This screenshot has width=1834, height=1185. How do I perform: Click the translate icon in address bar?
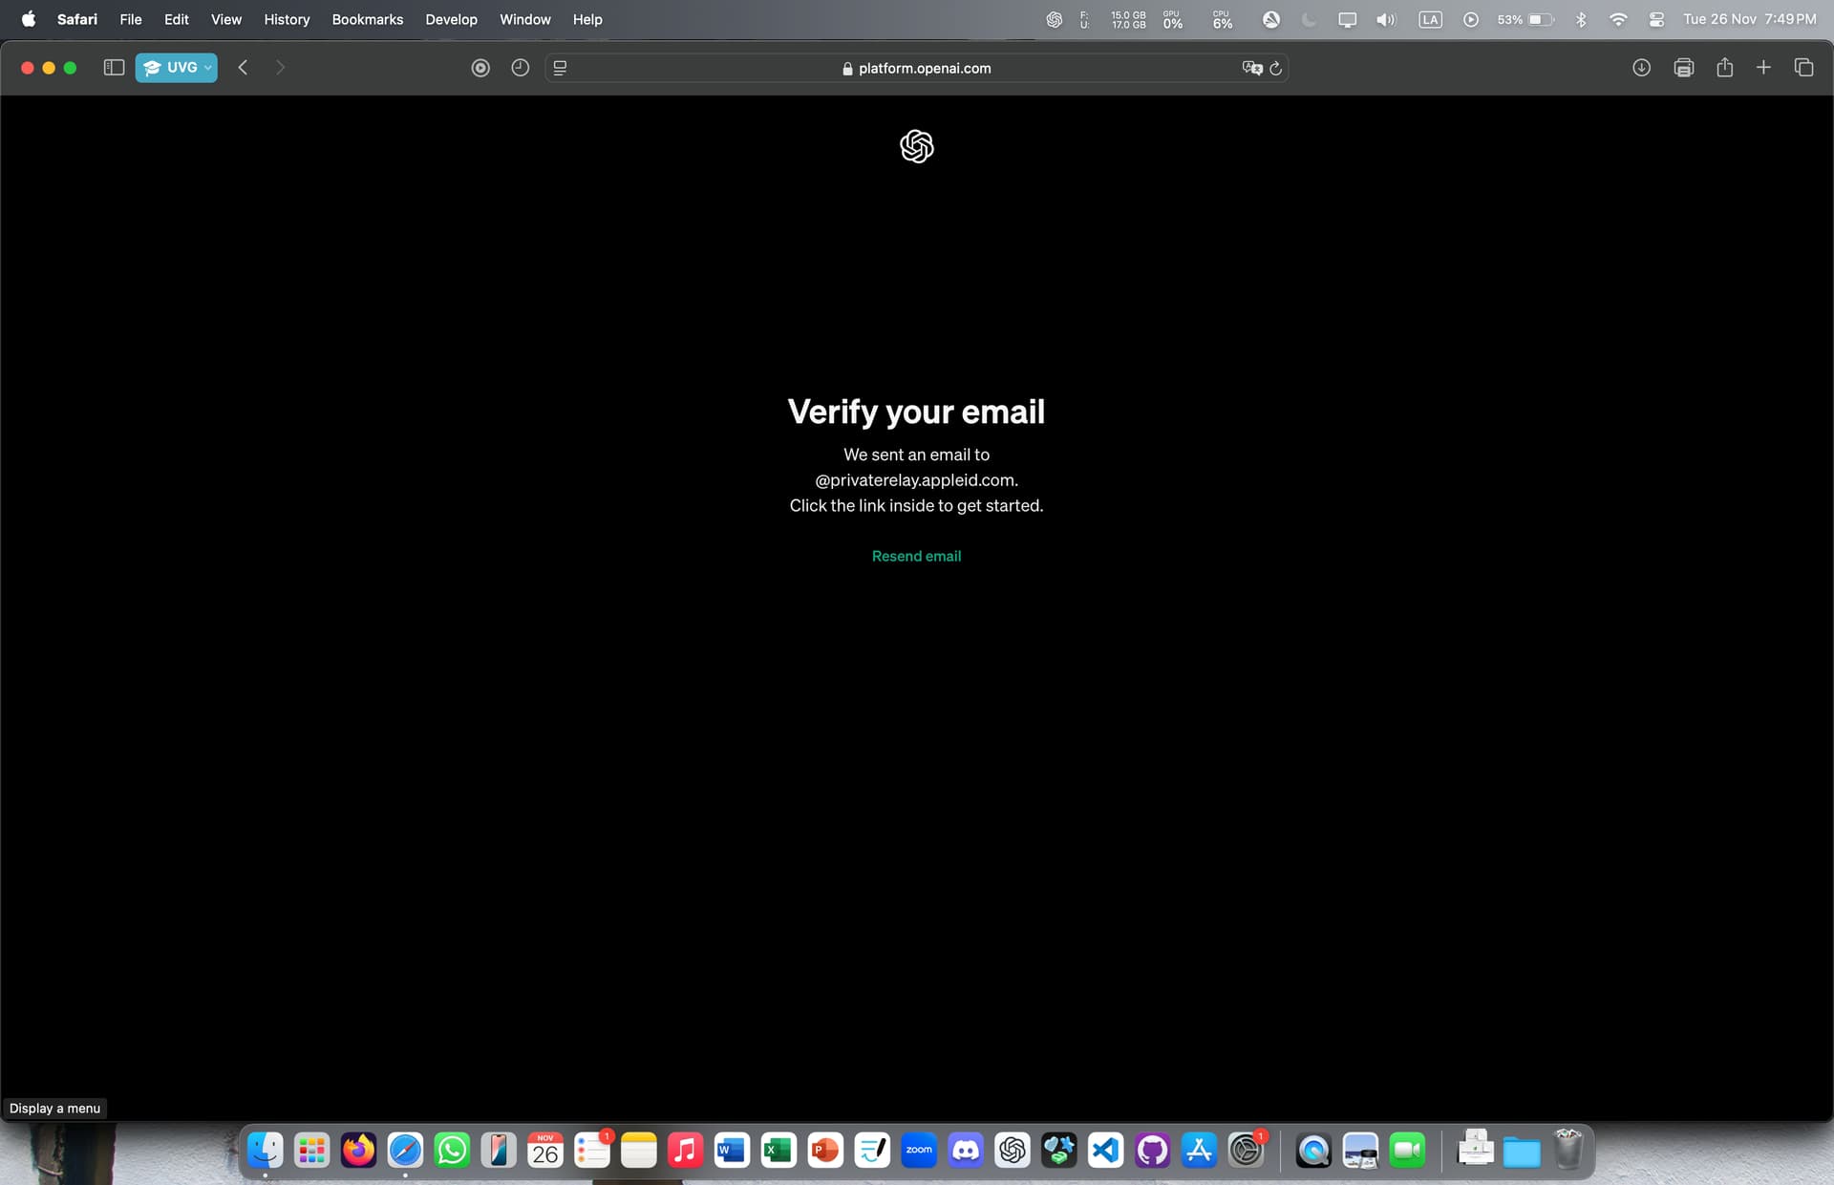[1251, 68]
